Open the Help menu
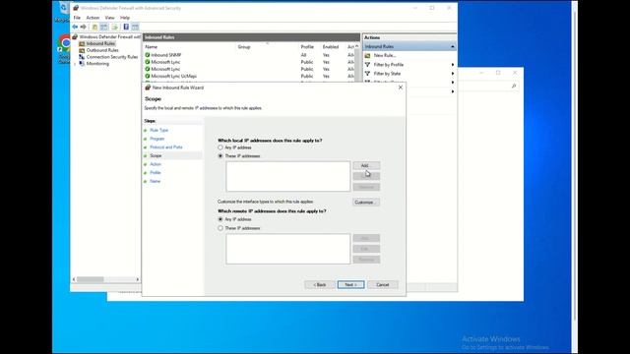 (125, 18)
